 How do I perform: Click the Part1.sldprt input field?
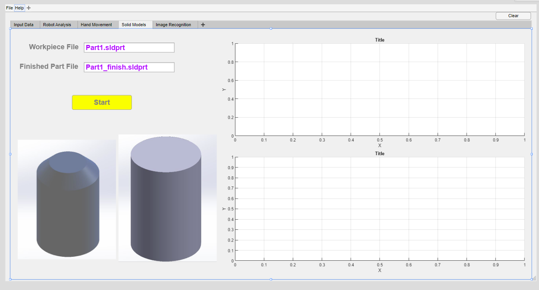[x=129, y=47]
